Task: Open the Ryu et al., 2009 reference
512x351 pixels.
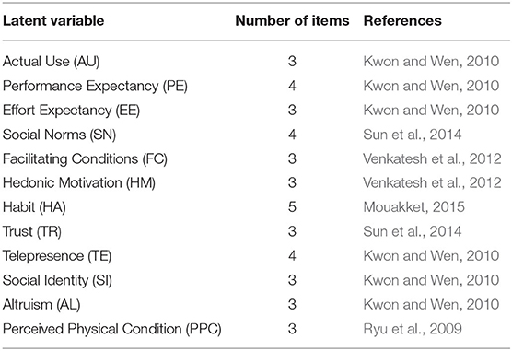Action: [413, 329]
